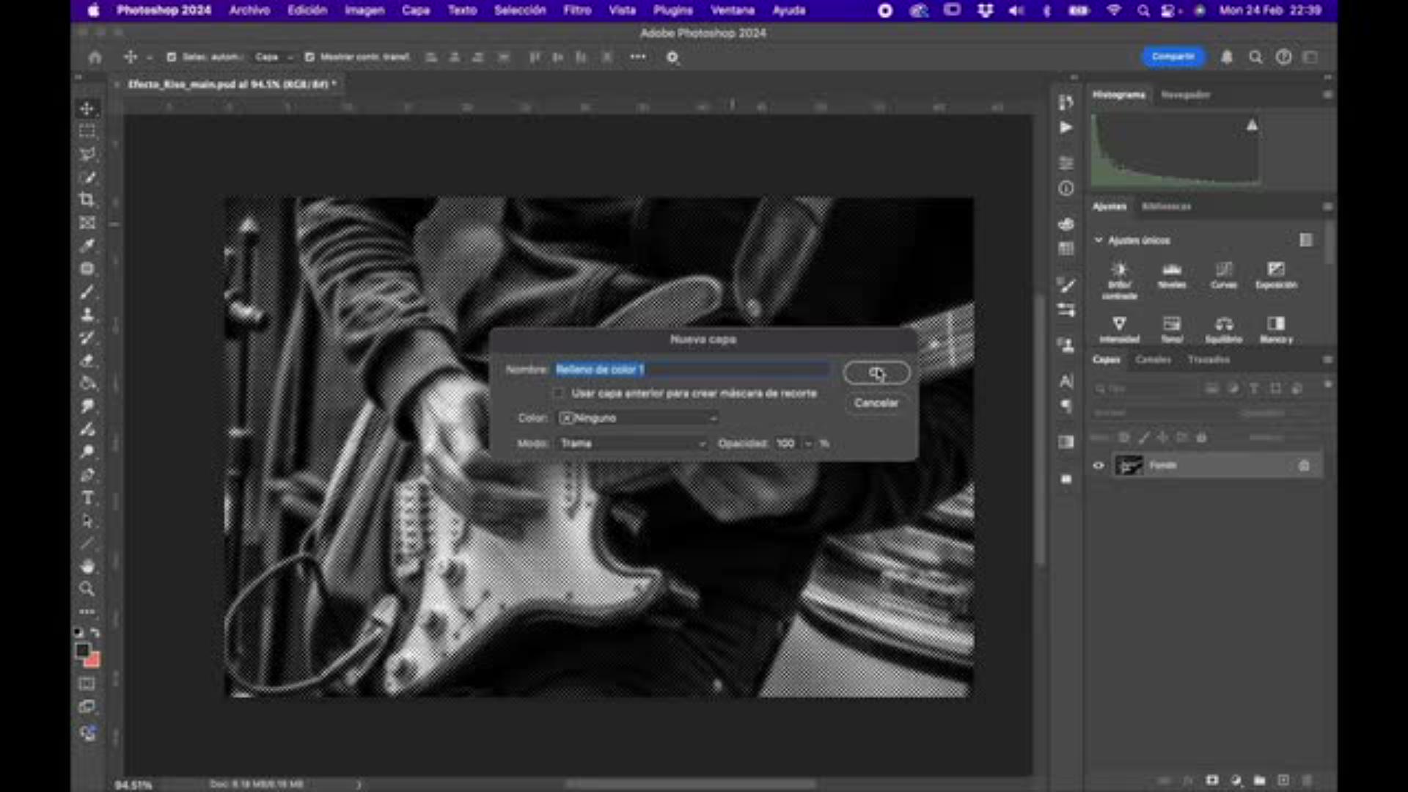Select the Hand tool
1408x792 pixels.
87,565
